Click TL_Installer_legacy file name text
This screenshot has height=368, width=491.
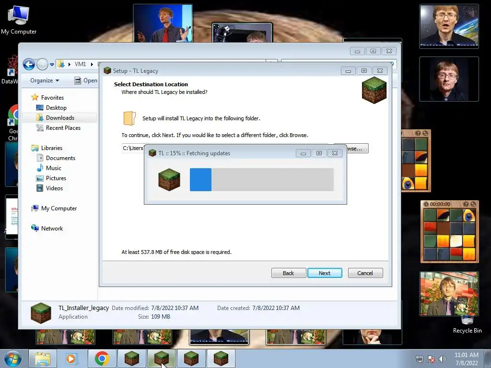coord(83,308)
